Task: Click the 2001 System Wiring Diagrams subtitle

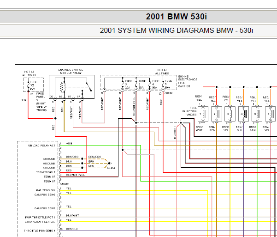Action: click(177, 30)
